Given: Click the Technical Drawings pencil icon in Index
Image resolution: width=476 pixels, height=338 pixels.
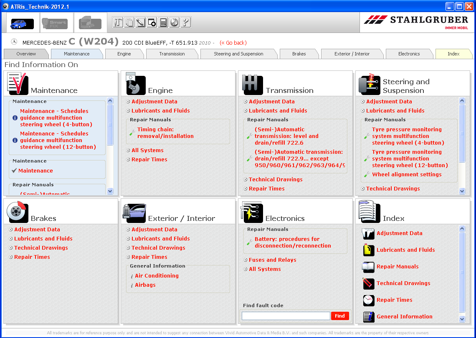Looking at the screenshot, I should tap(368, 283).
